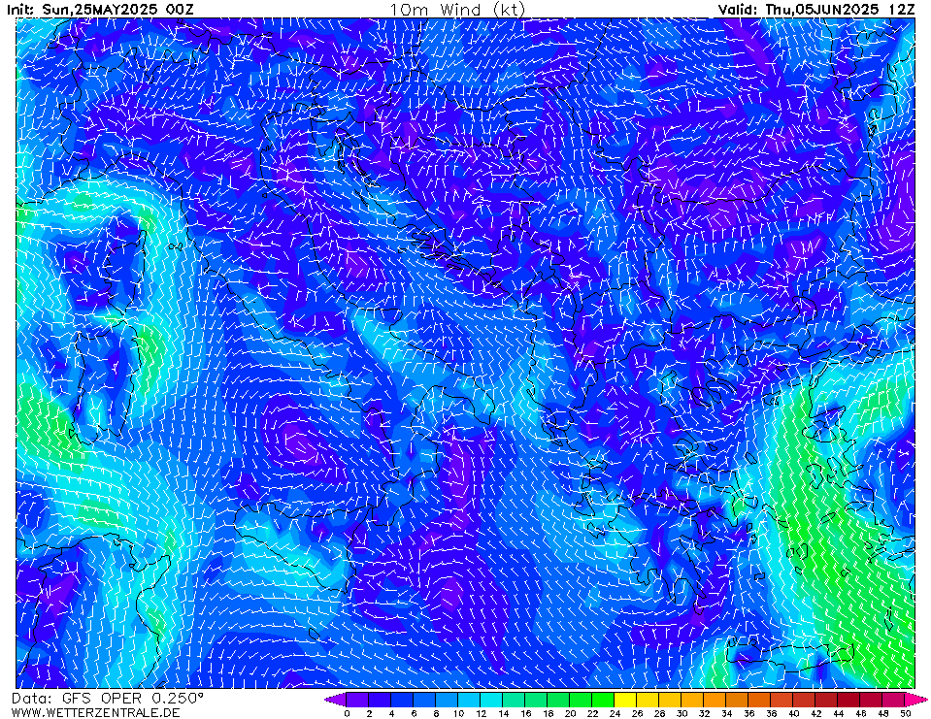
Task: Click the "20" legend value
Action: [x=570, y=713]
